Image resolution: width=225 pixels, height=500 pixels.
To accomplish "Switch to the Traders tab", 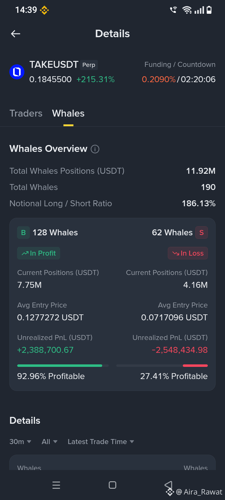I will click(26, 113).
